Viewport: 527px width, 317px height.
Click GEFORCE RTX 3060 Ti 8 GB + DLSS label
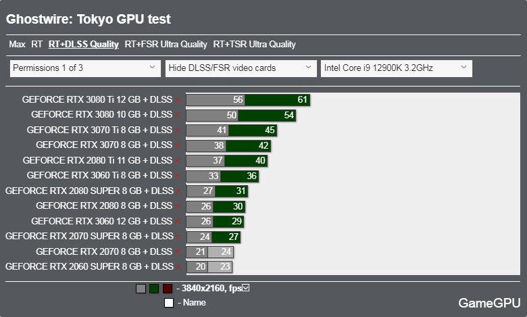pos(99,176)
